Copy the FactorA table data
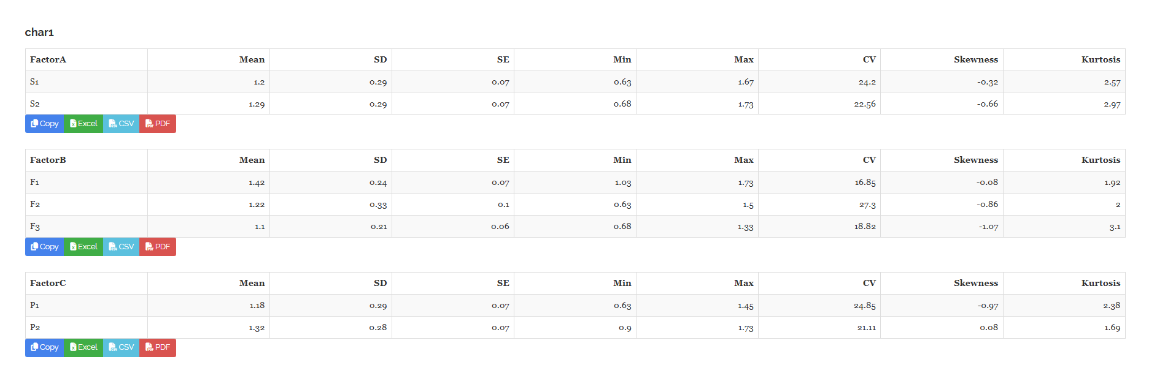Image resolution: width=1157 pixels, height=373 pixels. click(x=45, y=124)
